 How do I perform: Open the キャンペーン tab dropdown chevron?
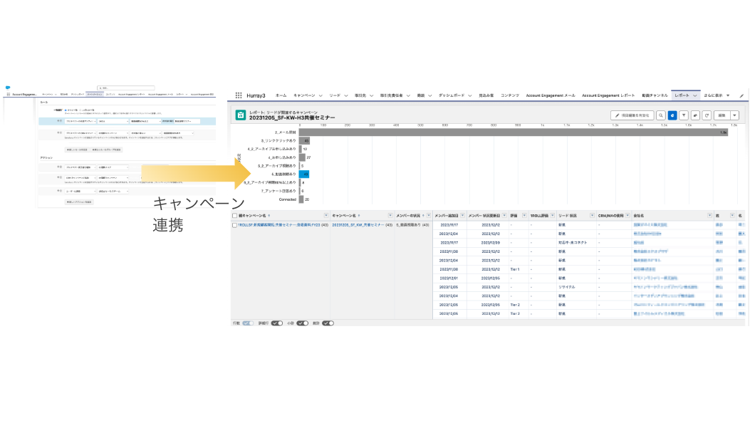(x=321, y=95)
